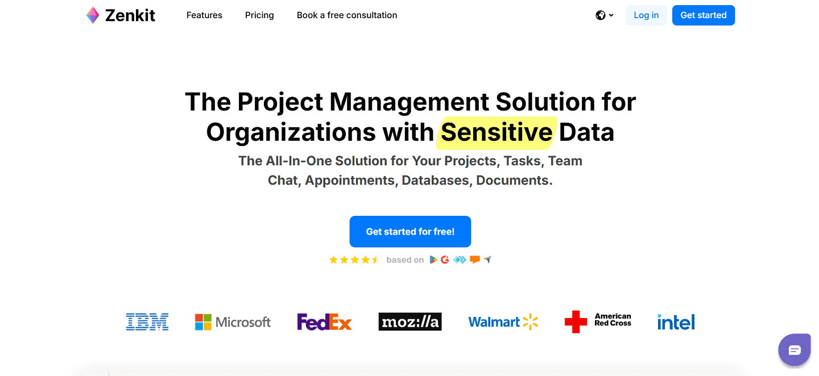The height and width of the screenshot is (376, 819).
Task: Click the orange speech bubble review icon
Action: pyautogui.click(x=475, y=260)
